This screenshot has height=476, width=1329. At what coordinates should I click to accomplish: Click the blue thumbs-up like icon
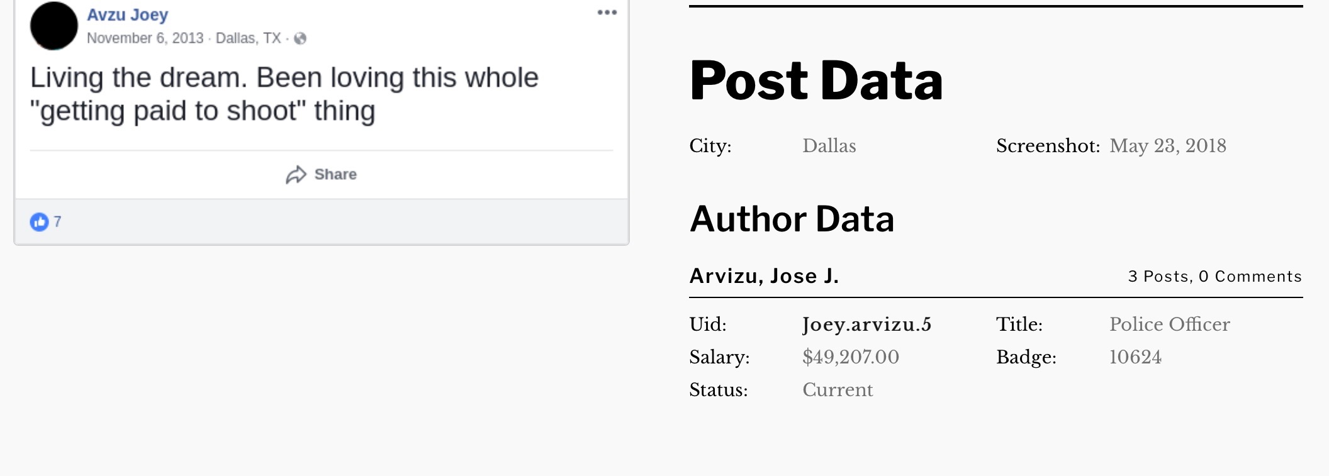pyautogui.click(x=39, y=221)
